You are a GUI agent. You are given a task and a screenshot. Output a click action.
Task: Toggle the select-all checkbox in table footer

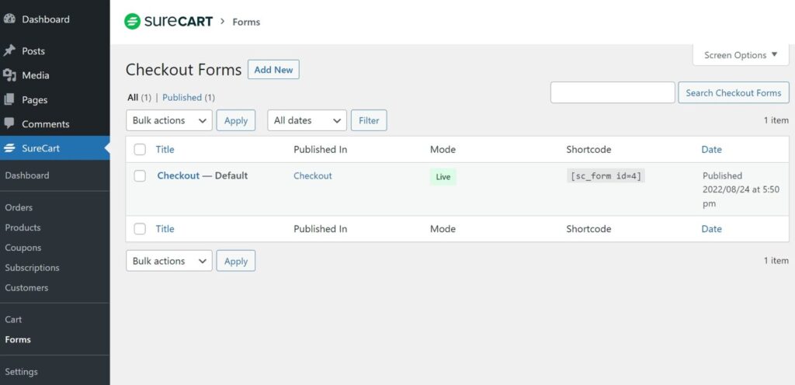pyautogui.click(x=140, y=229)
